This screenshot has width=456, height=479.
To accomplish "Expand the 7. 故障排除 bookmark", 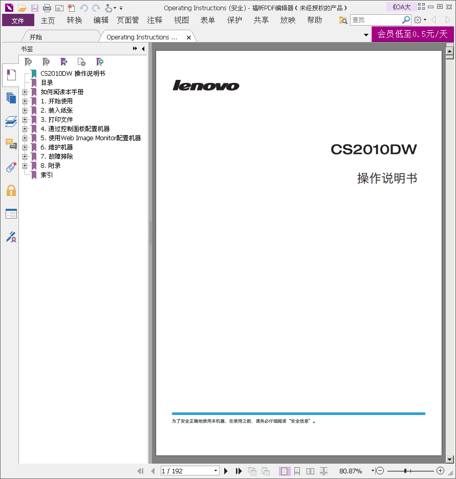I will click(25, 157).
